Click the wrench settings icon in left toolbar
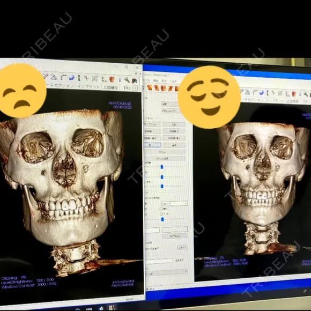 pos(127,80)
